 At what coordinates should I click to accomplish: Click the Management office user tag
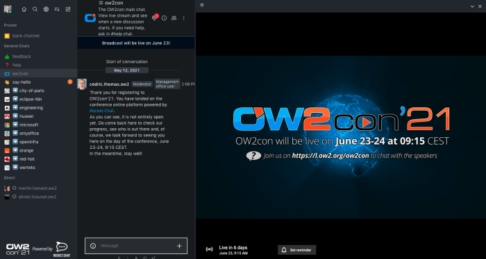tap(167, 84)
